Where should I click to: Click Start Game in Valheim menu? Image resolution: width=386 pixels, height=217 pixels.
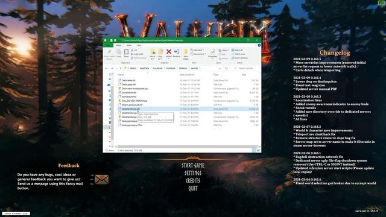193,165
